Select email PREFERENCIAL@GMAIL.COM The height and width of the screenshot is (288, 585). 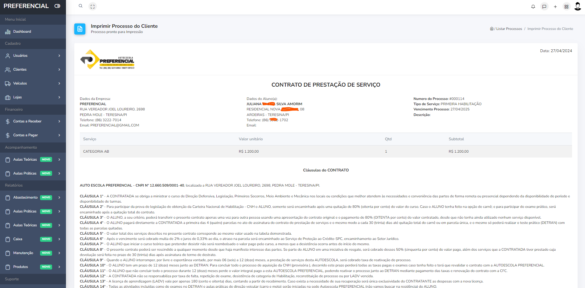(115, 125)
